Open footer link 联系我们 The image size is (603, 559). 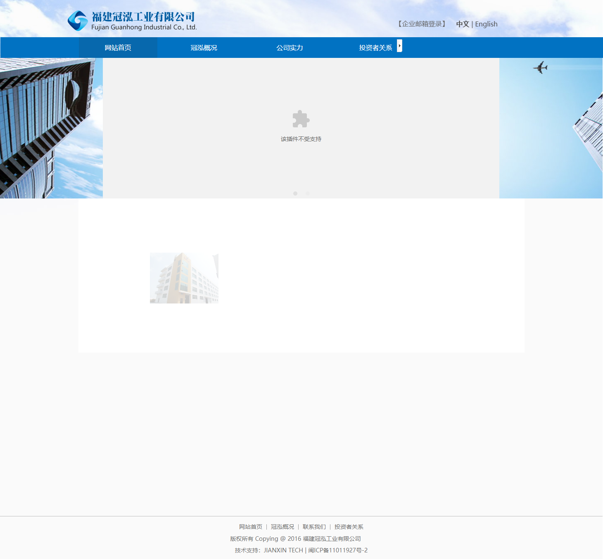(314, 527)
